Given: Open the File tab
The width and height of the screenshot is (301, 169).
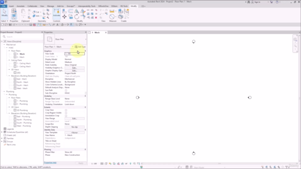Looking at the screenshot, I should point(4,6).
